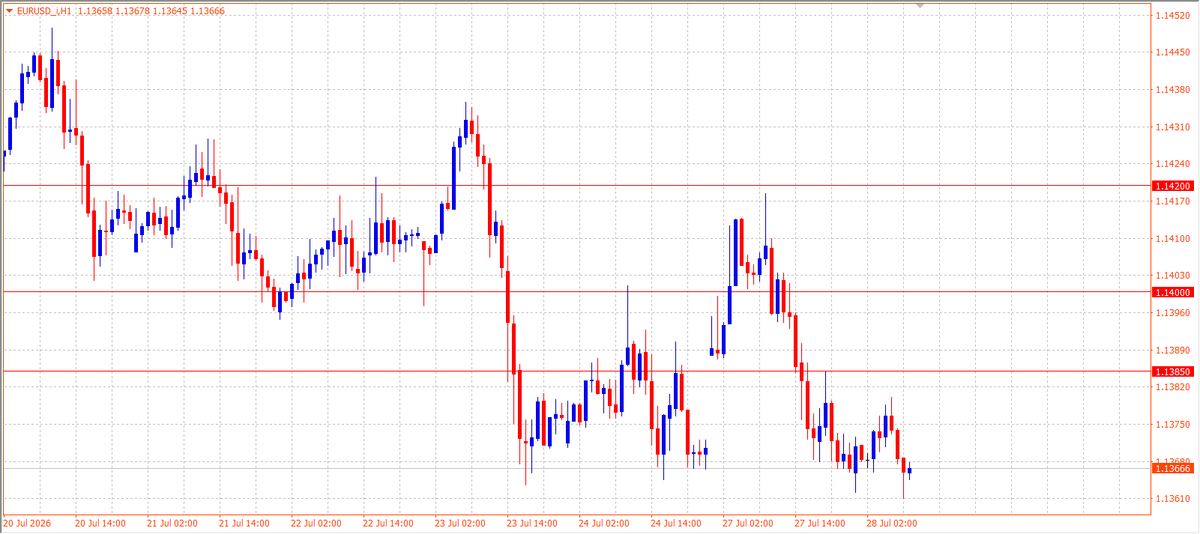Click the 20 Jul 2026 date label
This screenshot has width=1200, height=534.
[x=28, y=524]
